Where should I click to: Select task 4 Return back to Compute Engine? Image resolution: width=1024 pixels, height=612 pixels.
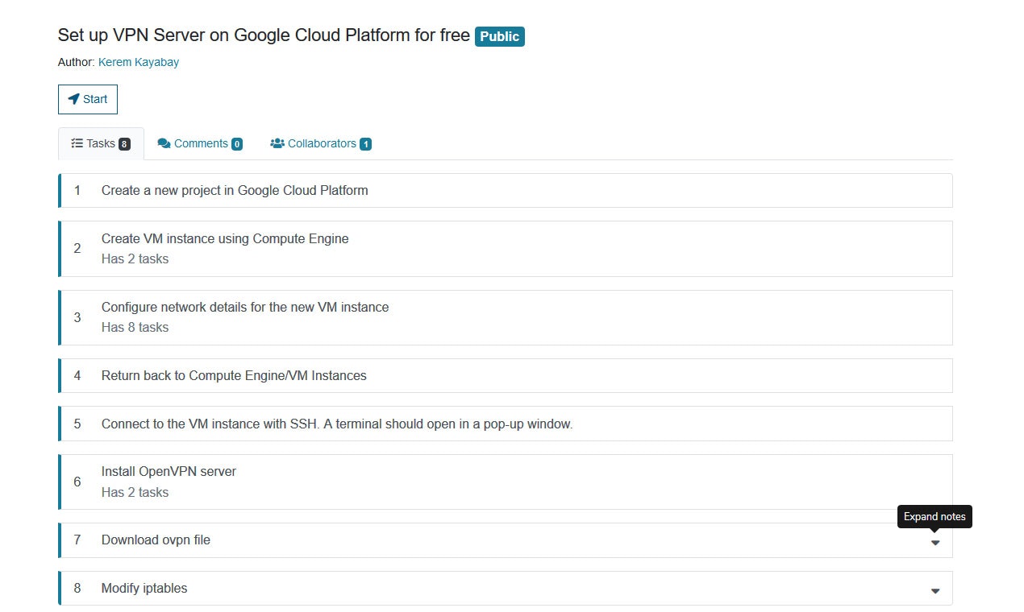(x=234, y=375)
